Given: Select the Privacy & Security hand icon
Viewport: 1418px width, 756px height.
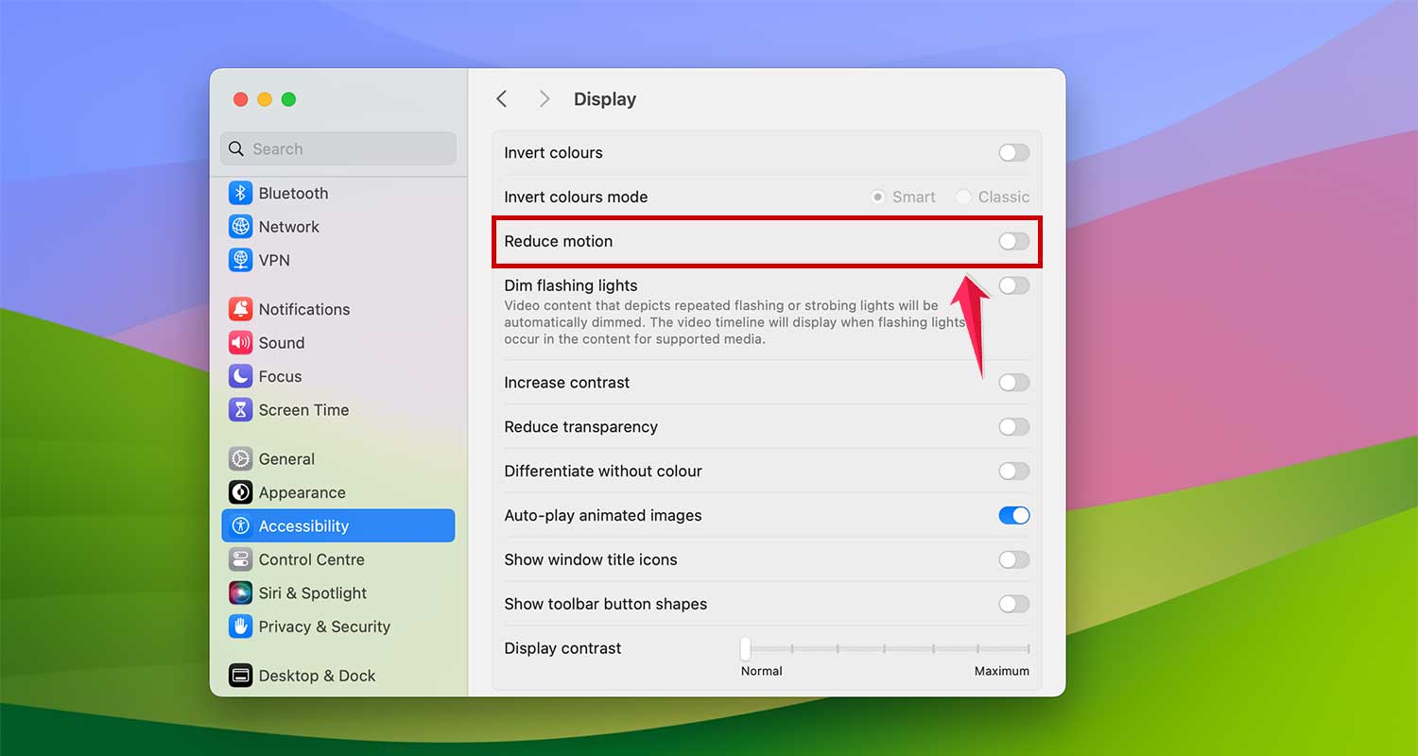Looking at the screenshot, I should point(239,627).
